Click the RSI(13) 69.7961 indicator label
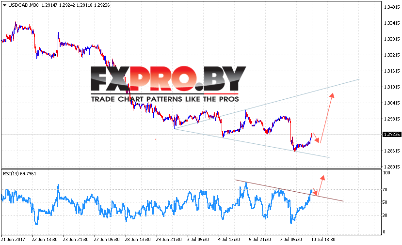 click(x=19, y=173)
